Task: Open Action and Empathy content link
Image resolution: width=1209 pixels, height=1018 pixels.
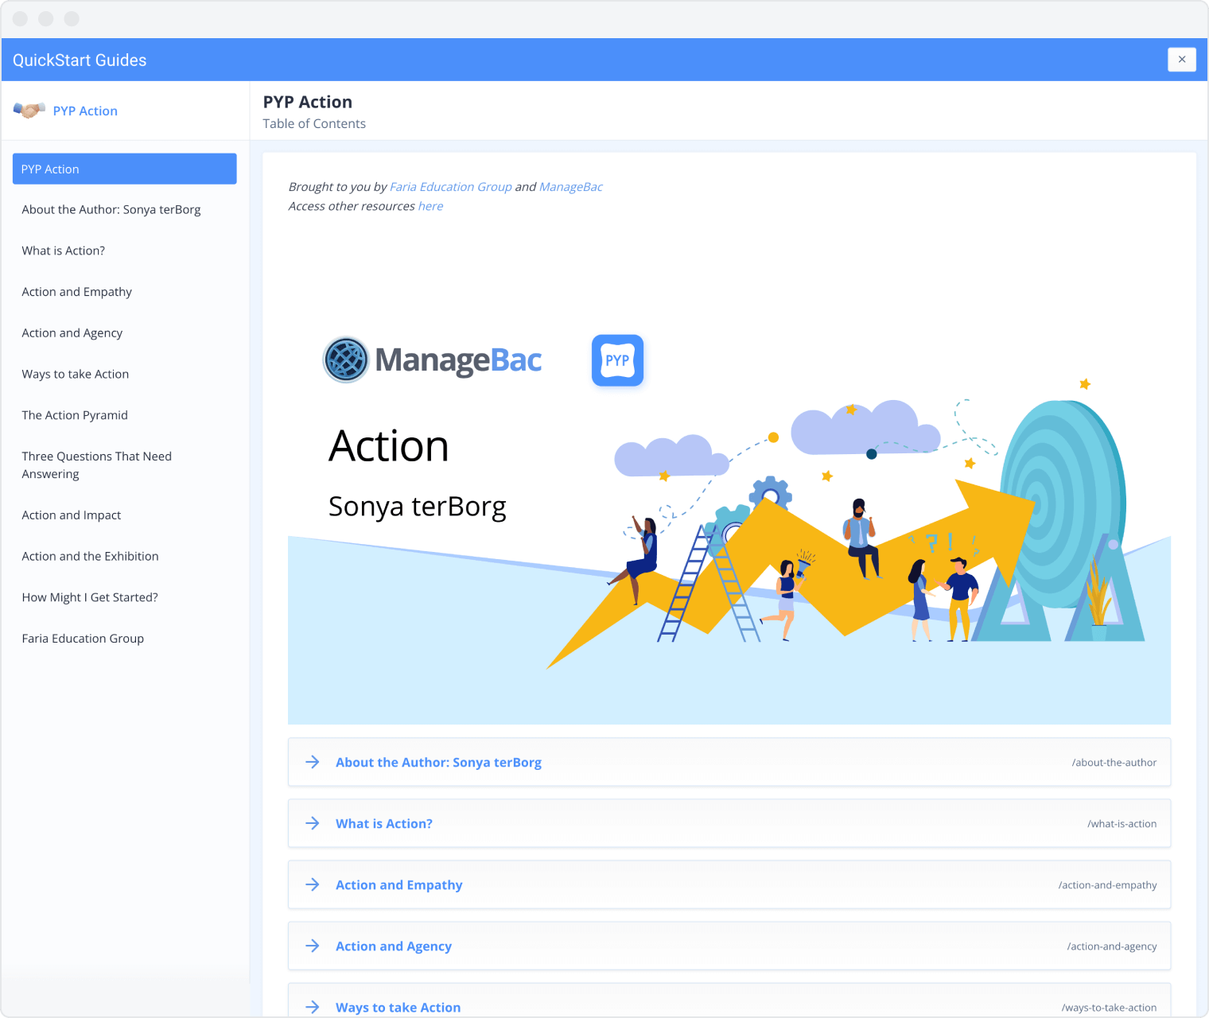Action: click(x=399, y=885)
